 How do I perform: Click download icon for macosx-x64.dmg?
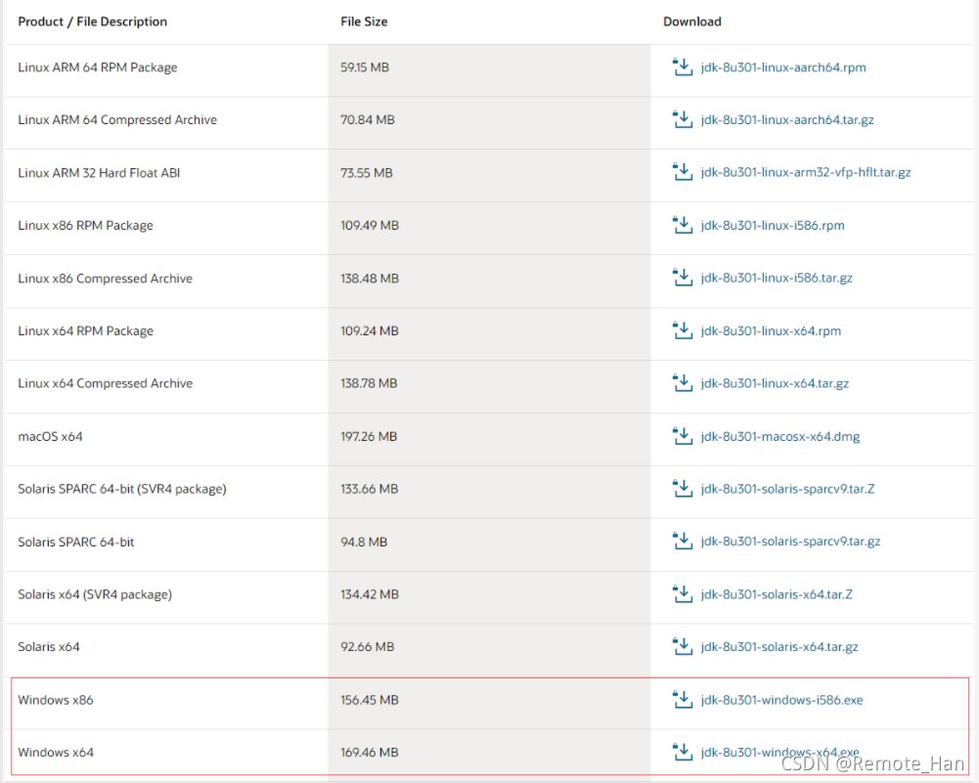[683, 436]
